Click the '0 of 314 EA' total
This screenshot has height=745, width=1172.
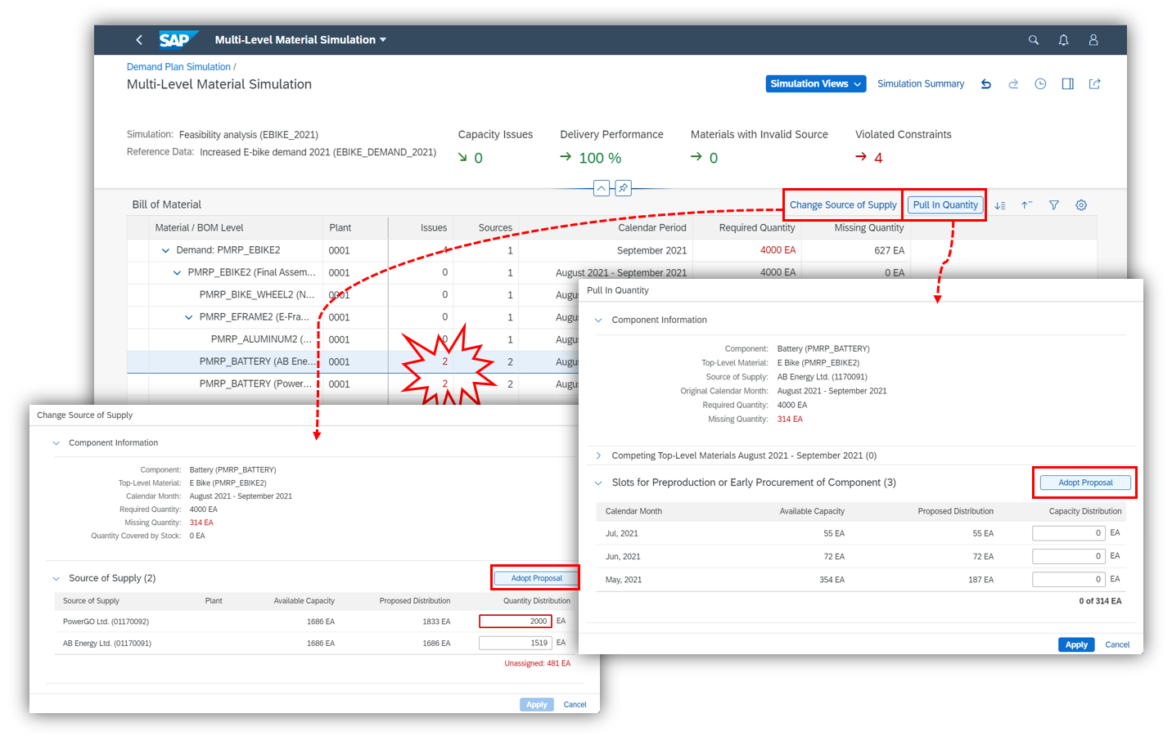click(x=1100, y=601)
